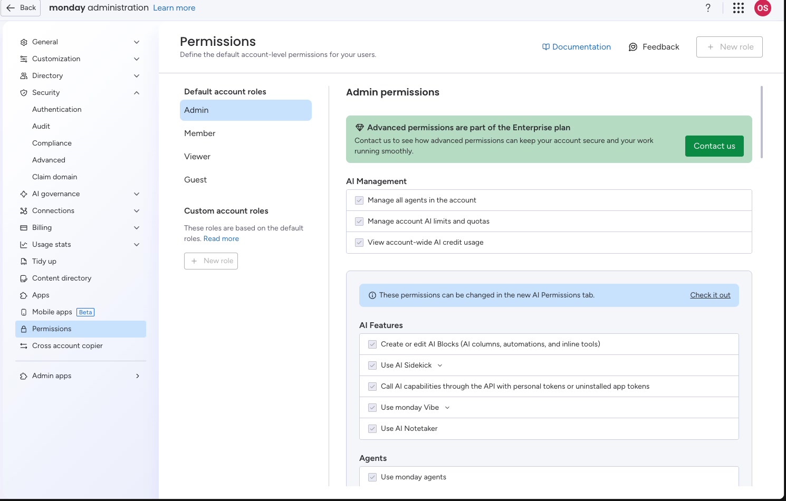Select the Viewer default role
The image size is (786, 501).
pyautogui.click(x=246, y=157)
